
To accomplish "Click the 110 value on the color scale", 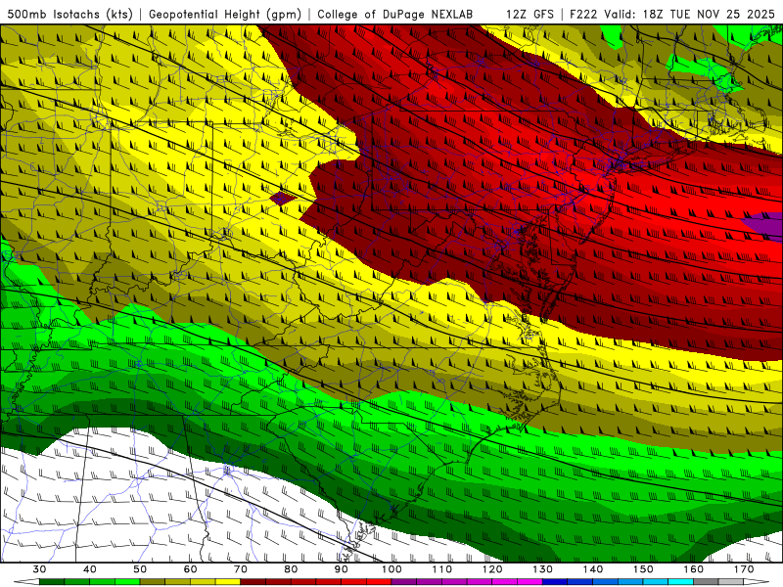I will point(442,569).
